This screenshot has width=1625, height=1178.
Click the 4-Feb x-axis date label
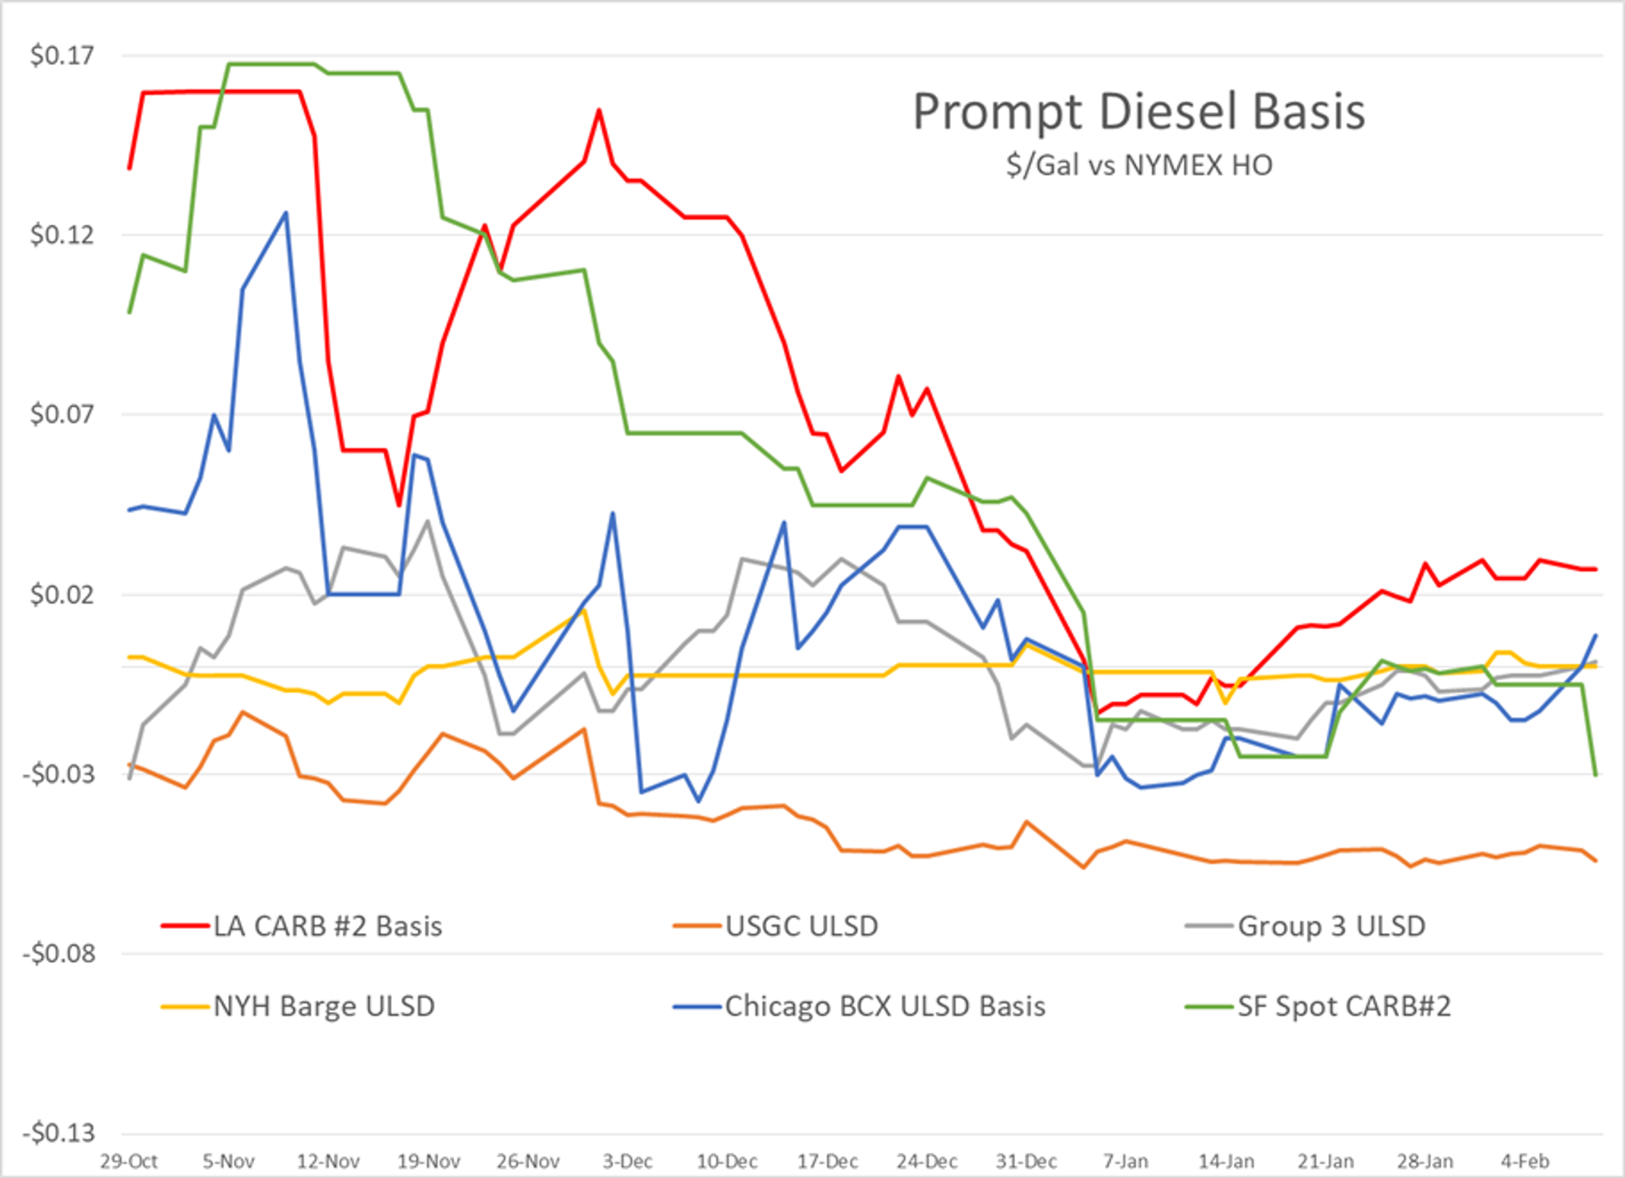click(1526, 1161)
